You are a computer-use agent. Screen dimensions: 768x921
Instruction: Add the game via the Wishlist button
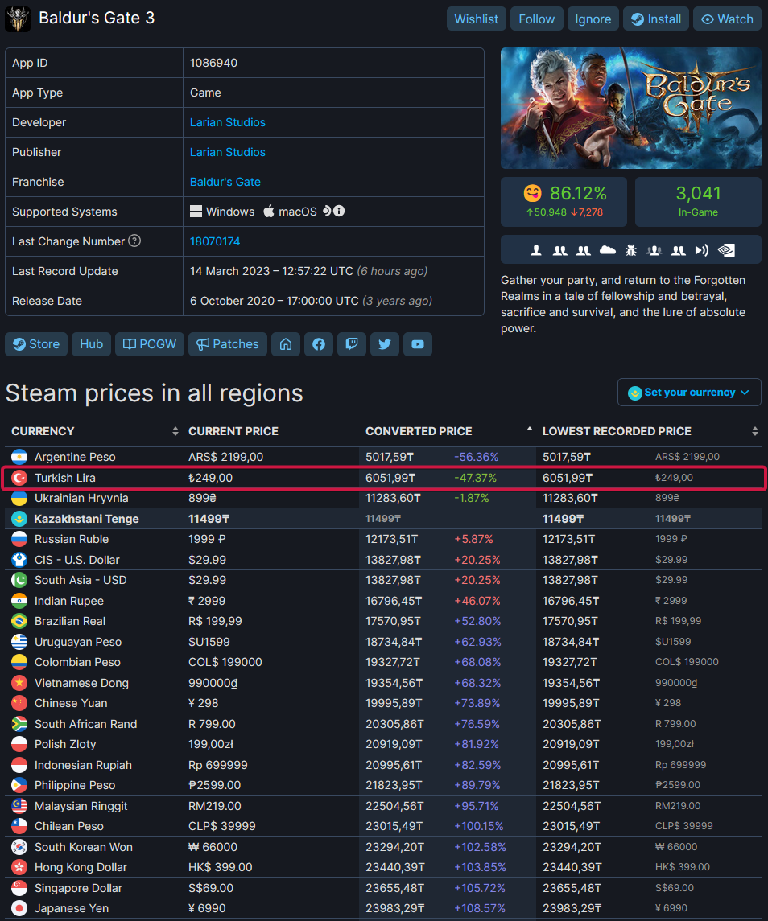coord(477,19)
